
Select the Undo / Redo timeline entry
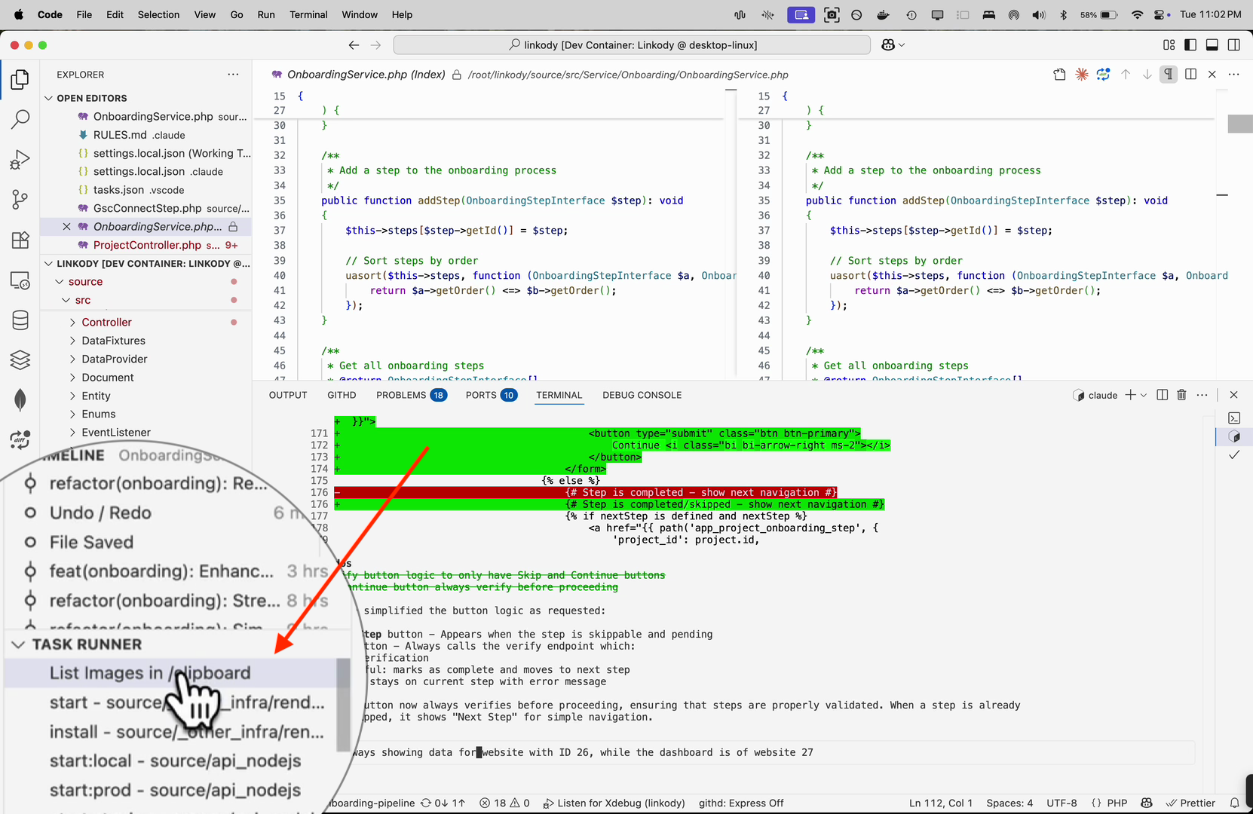pyautogui.click(x=100, y=513)
